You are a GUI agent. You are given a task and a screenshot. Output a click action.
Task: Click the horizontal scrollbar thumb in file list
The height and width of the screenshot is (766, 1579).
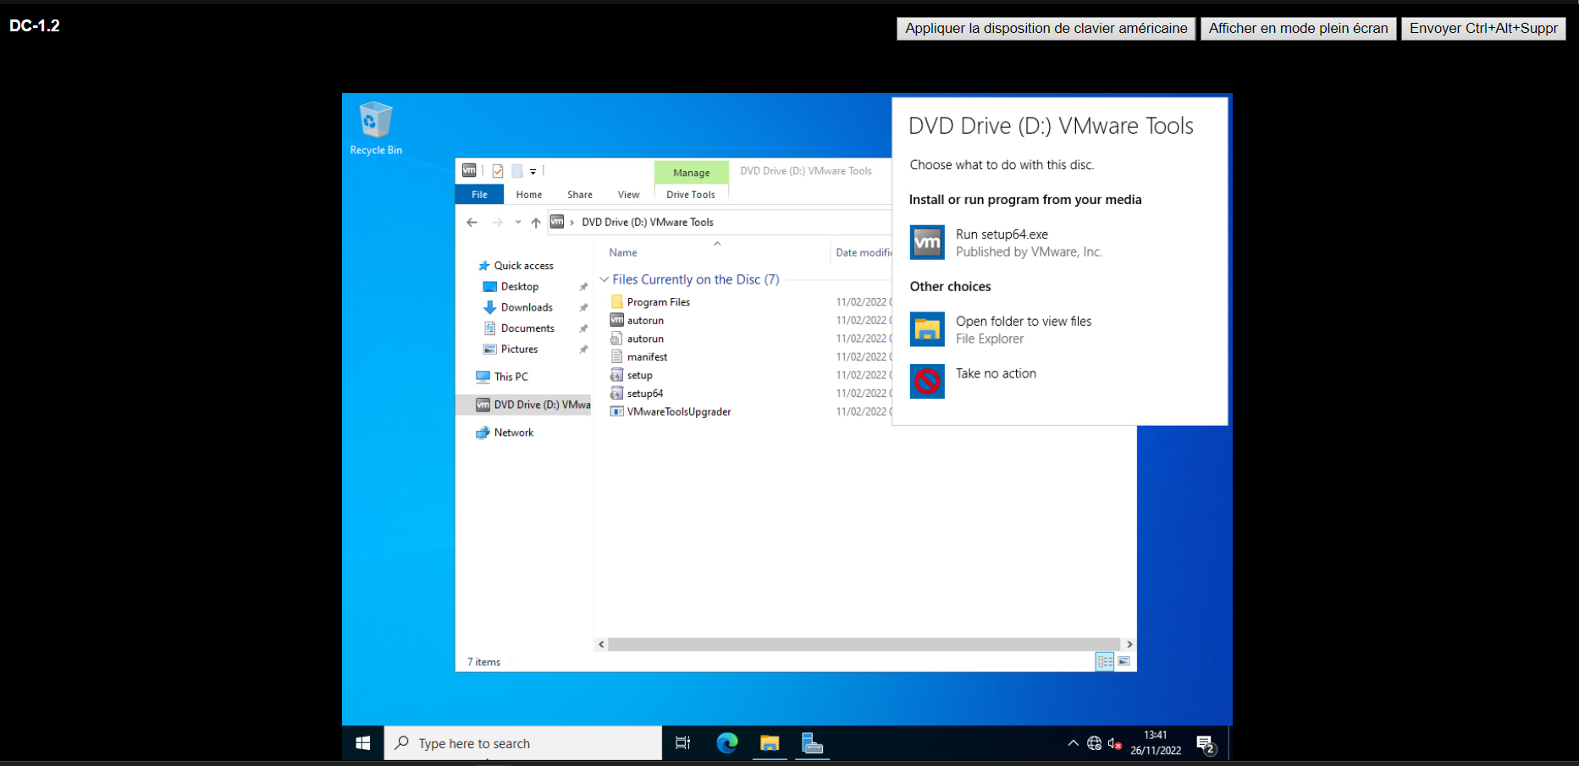pyautogui.click(x=864, y=644)
